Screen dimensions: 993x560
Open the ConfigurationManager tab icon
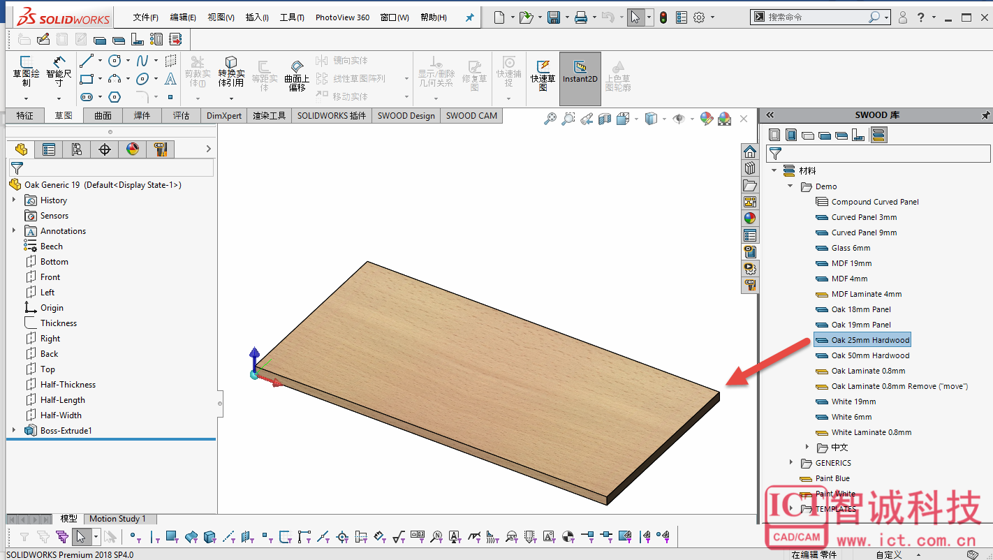click(77, 149)
